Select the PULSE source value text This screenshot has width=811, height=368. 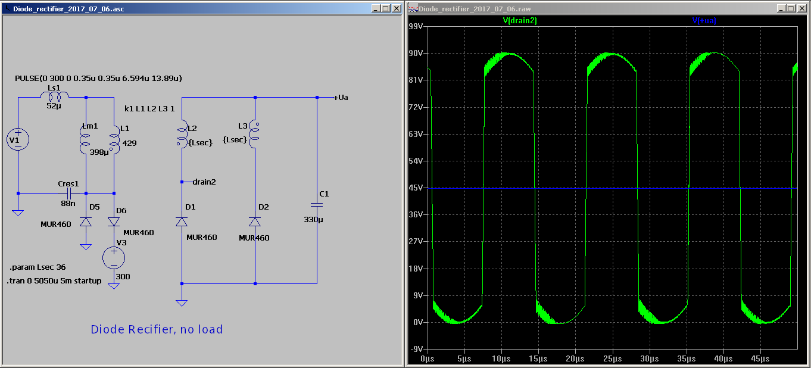(x=98, y=78)
